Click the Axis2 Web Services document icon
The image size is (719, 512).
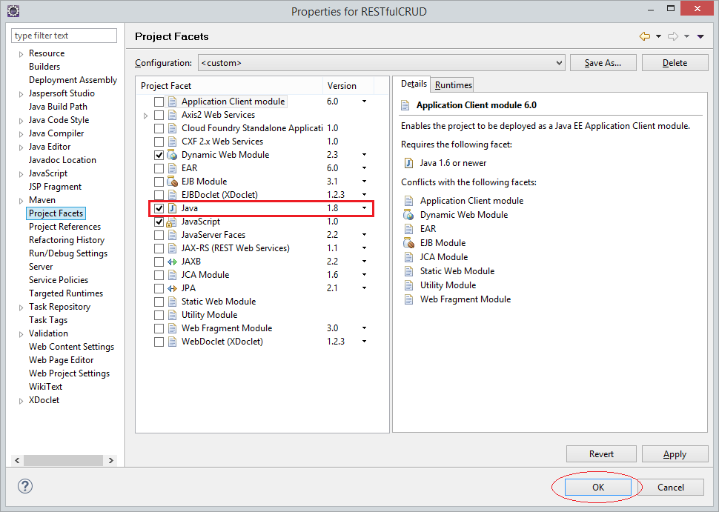[172, 115]
